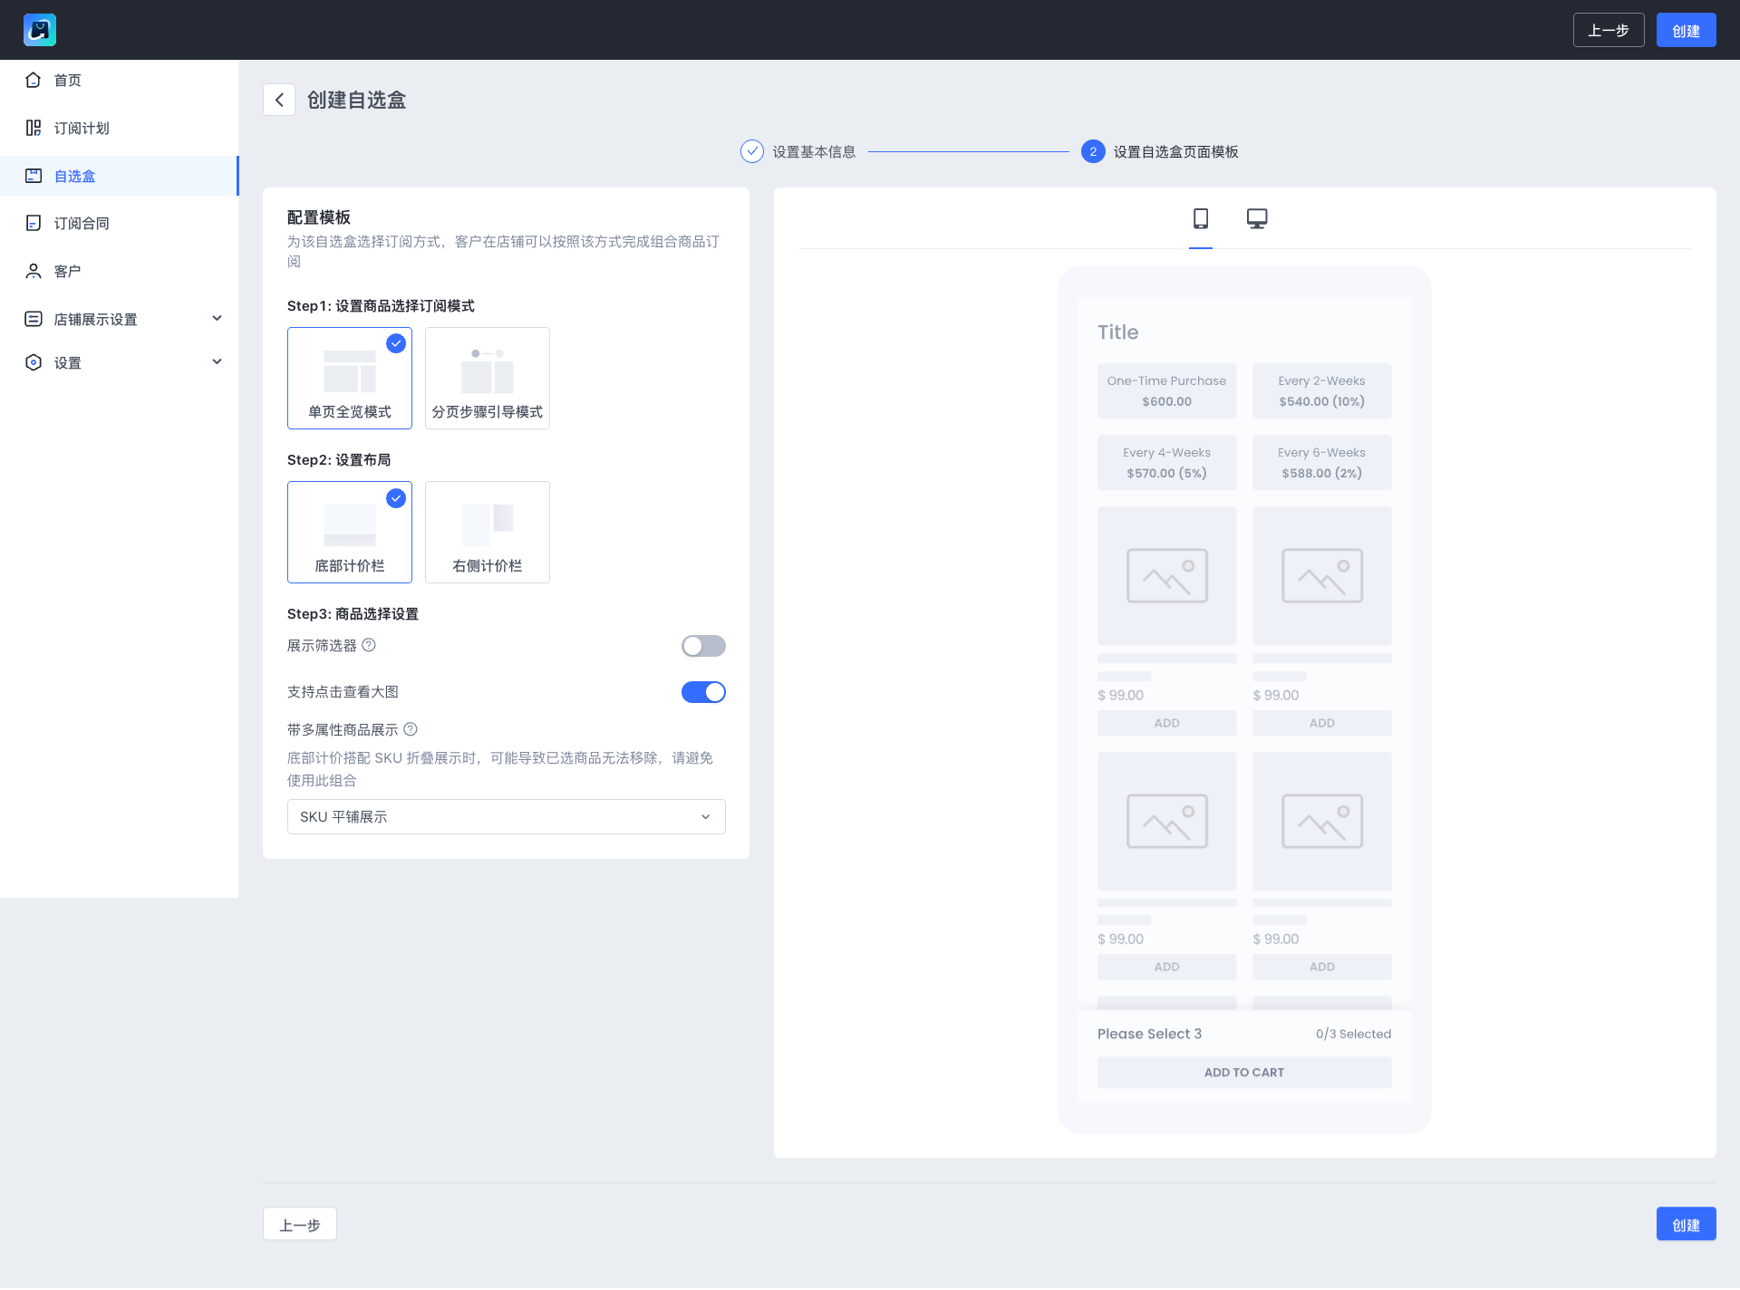Click help icon next to 带多属性商品展示
1740x1290 pixels.
(411, 729)
